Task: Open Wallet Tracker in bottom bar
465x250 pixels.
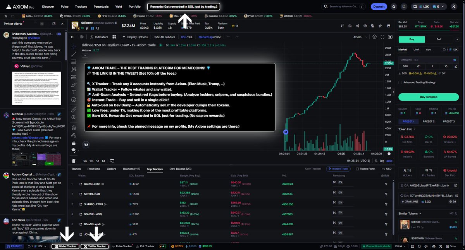Action: pyautogui.click(x=65, y=246)
